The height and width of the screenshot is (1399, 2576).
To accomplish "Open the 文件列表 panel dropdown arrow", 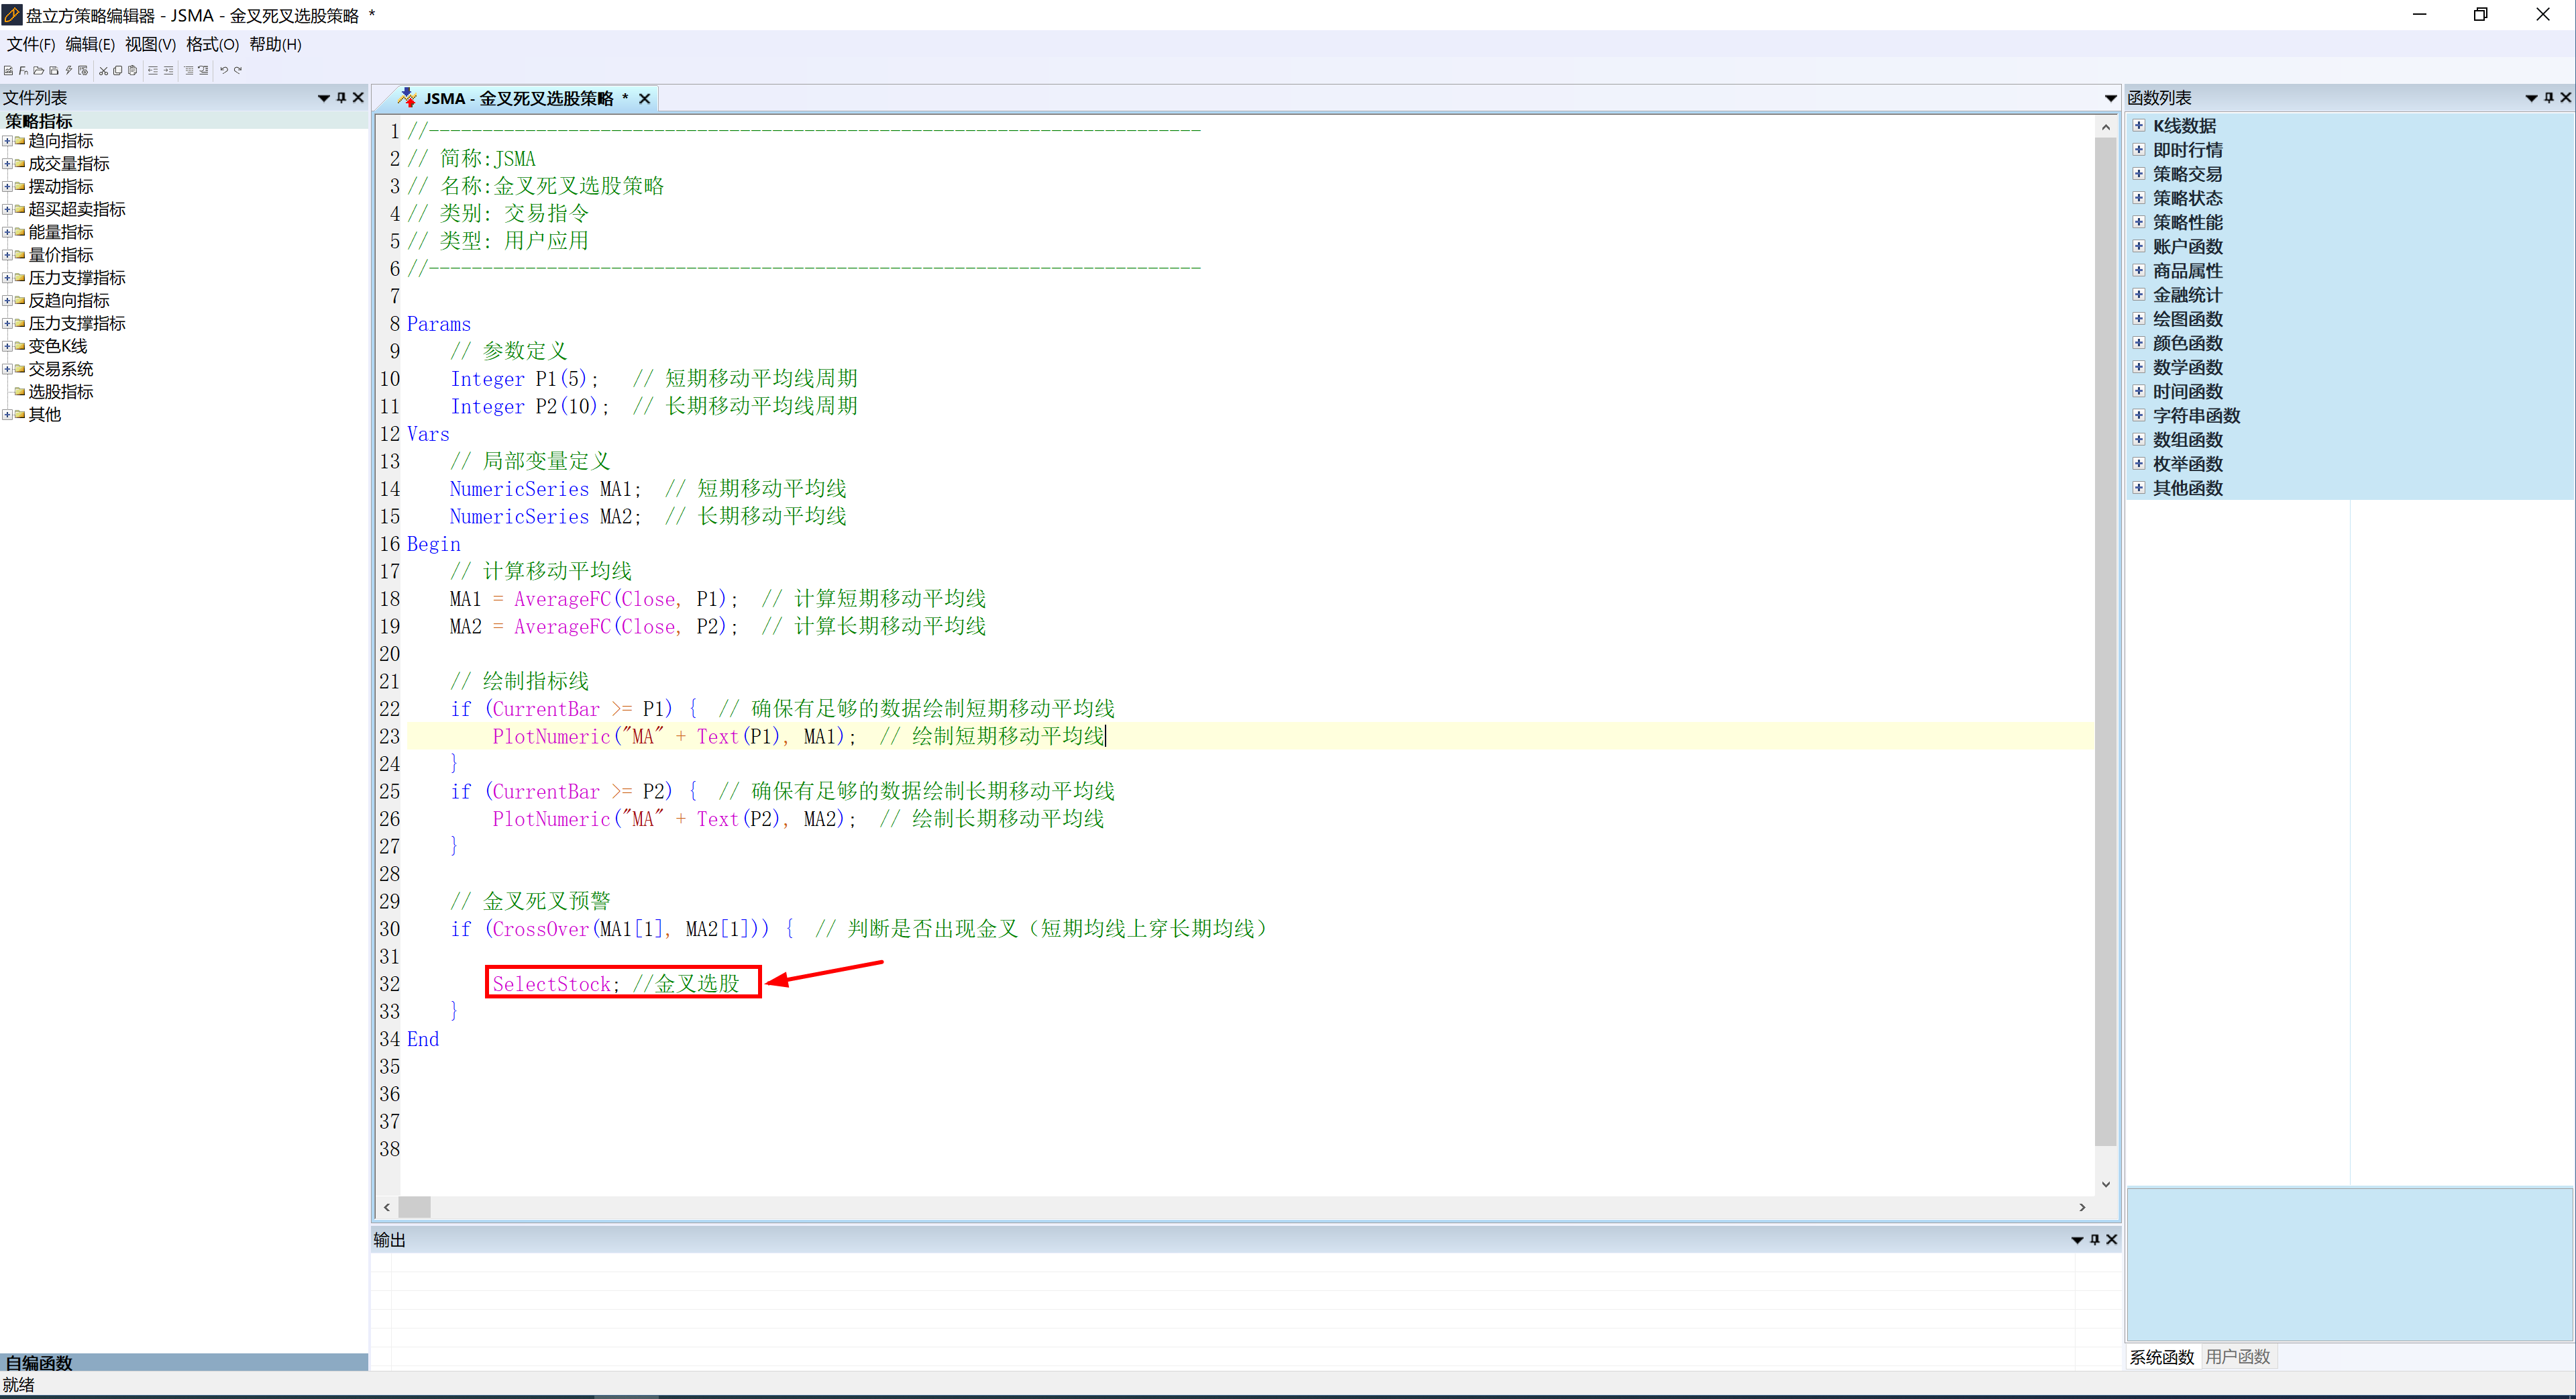I will 324,98.
